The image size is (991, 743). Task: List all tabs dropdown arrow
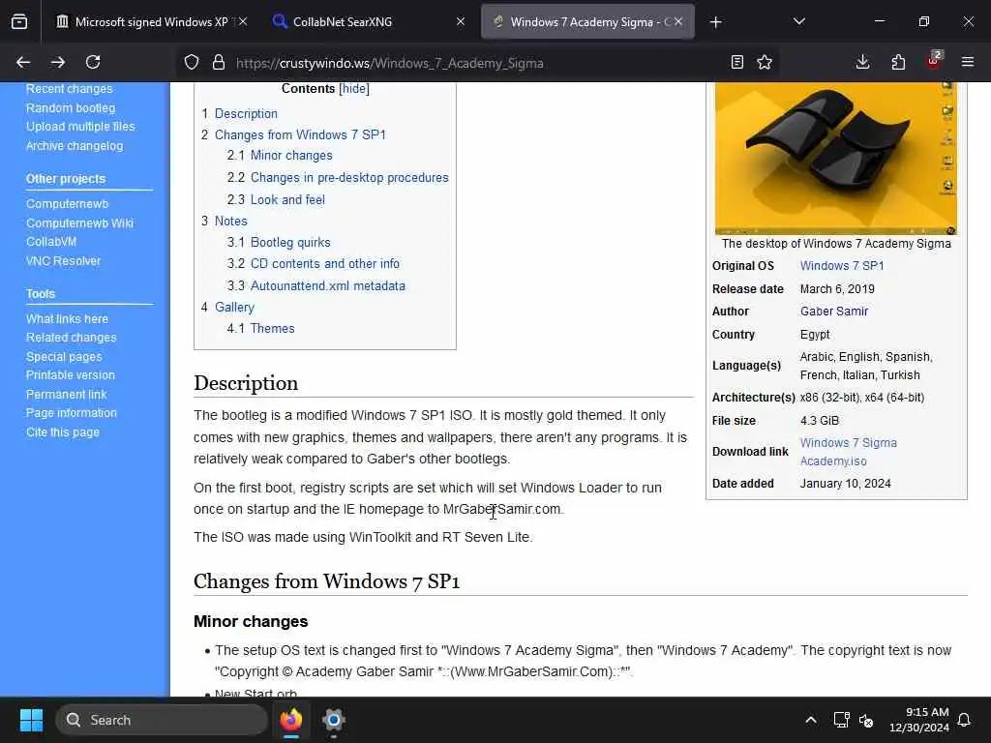[798, 21]
